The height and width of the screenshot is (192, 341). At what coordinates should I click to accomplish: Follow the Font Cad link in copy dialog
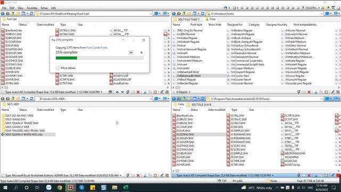pyautogui.click(x=92, y=47)
